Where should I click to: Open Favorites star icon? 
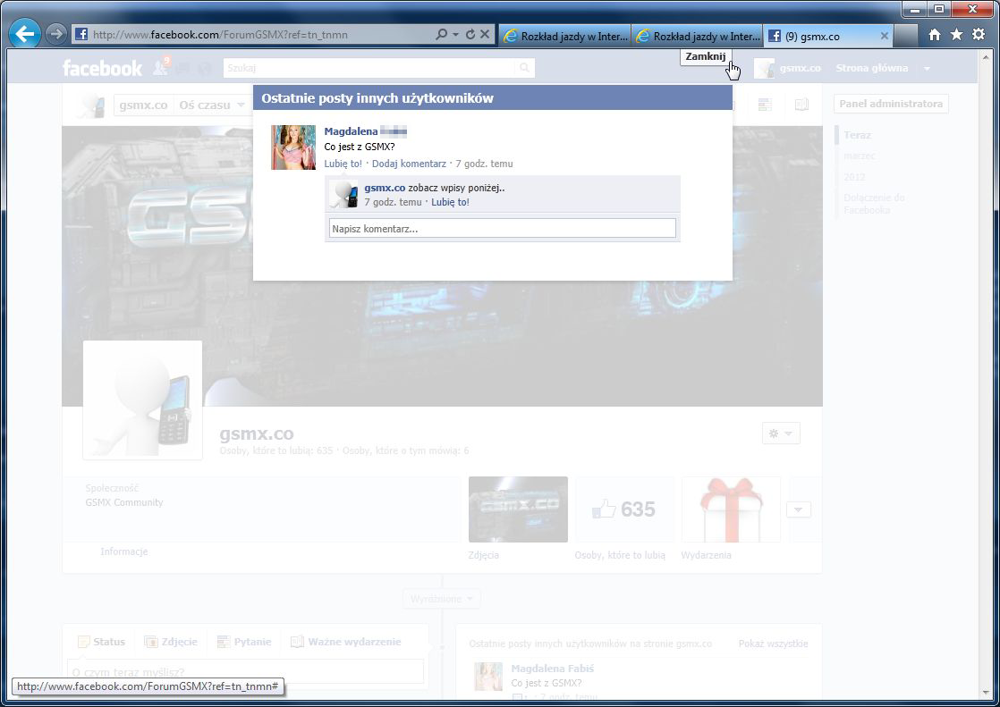956,35
